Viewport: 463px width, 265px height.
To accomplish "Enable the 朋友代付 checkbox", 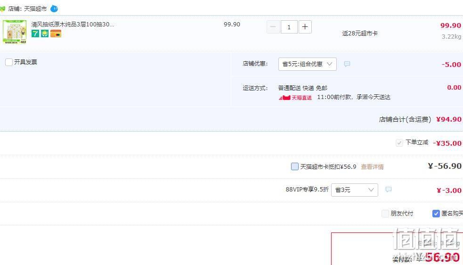I will tap(385, 213).
